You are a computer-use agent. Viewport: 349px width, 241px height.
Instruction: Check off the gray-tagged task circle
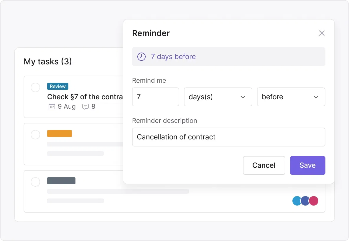35,182
